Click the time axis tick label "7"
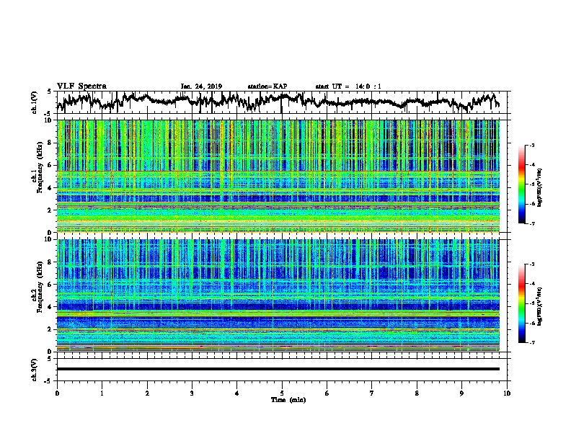Image resolution: width=571 pixels, height=441 pixels. (x=372, y=393)
